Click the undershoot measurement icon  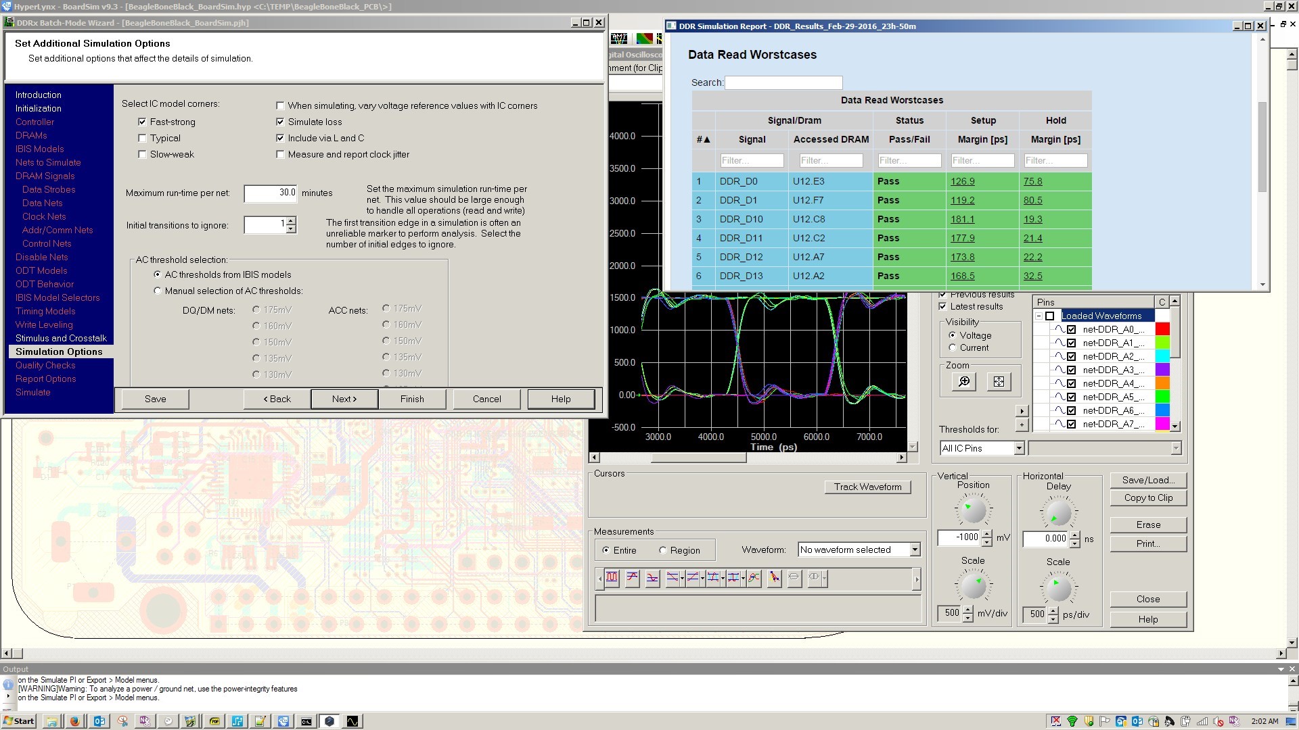click(x=652, y=578)
